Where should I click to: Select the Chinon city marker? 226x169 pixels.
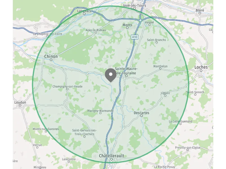(x=51, y=60)
